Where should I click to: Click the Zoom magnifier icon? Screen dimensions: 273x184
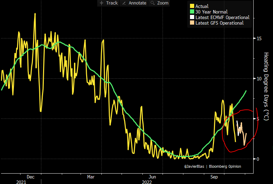tap(152, 3)
